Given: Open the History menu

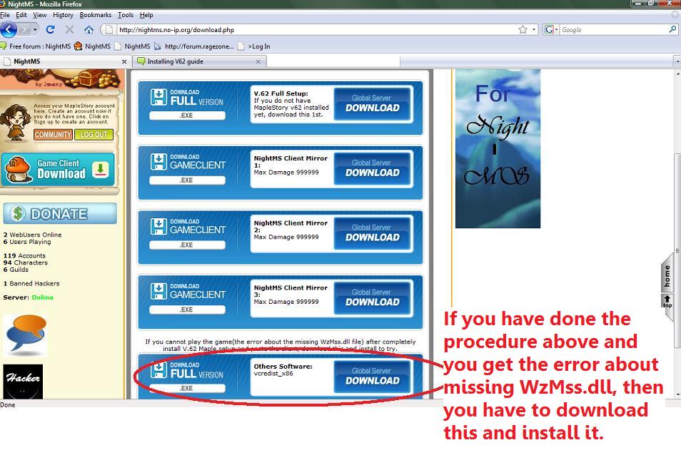Looking at the screenshot, I should pyautogui.click(x=63, y=15).
